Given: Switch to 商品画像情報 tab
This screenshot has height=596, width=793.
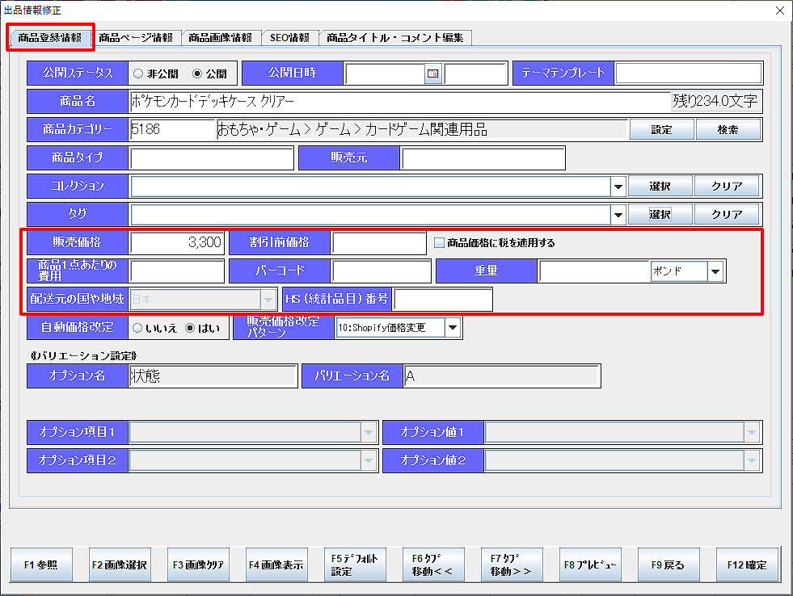Looking at the screenshot, I should (220, 38).
